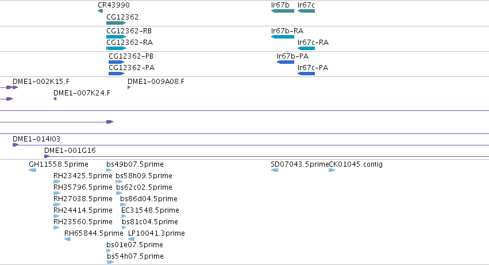Select the Ir67c-RA transcript glyph

(306, 48)
